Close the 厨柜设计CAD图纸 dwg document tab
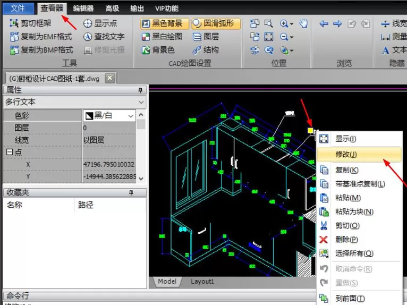Viewport: 407px width, 305px height. 110,78
